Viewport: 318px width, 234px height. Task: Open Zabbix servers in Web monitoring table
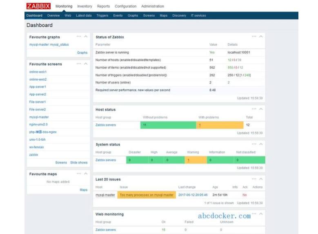click(x=105, y=230)
